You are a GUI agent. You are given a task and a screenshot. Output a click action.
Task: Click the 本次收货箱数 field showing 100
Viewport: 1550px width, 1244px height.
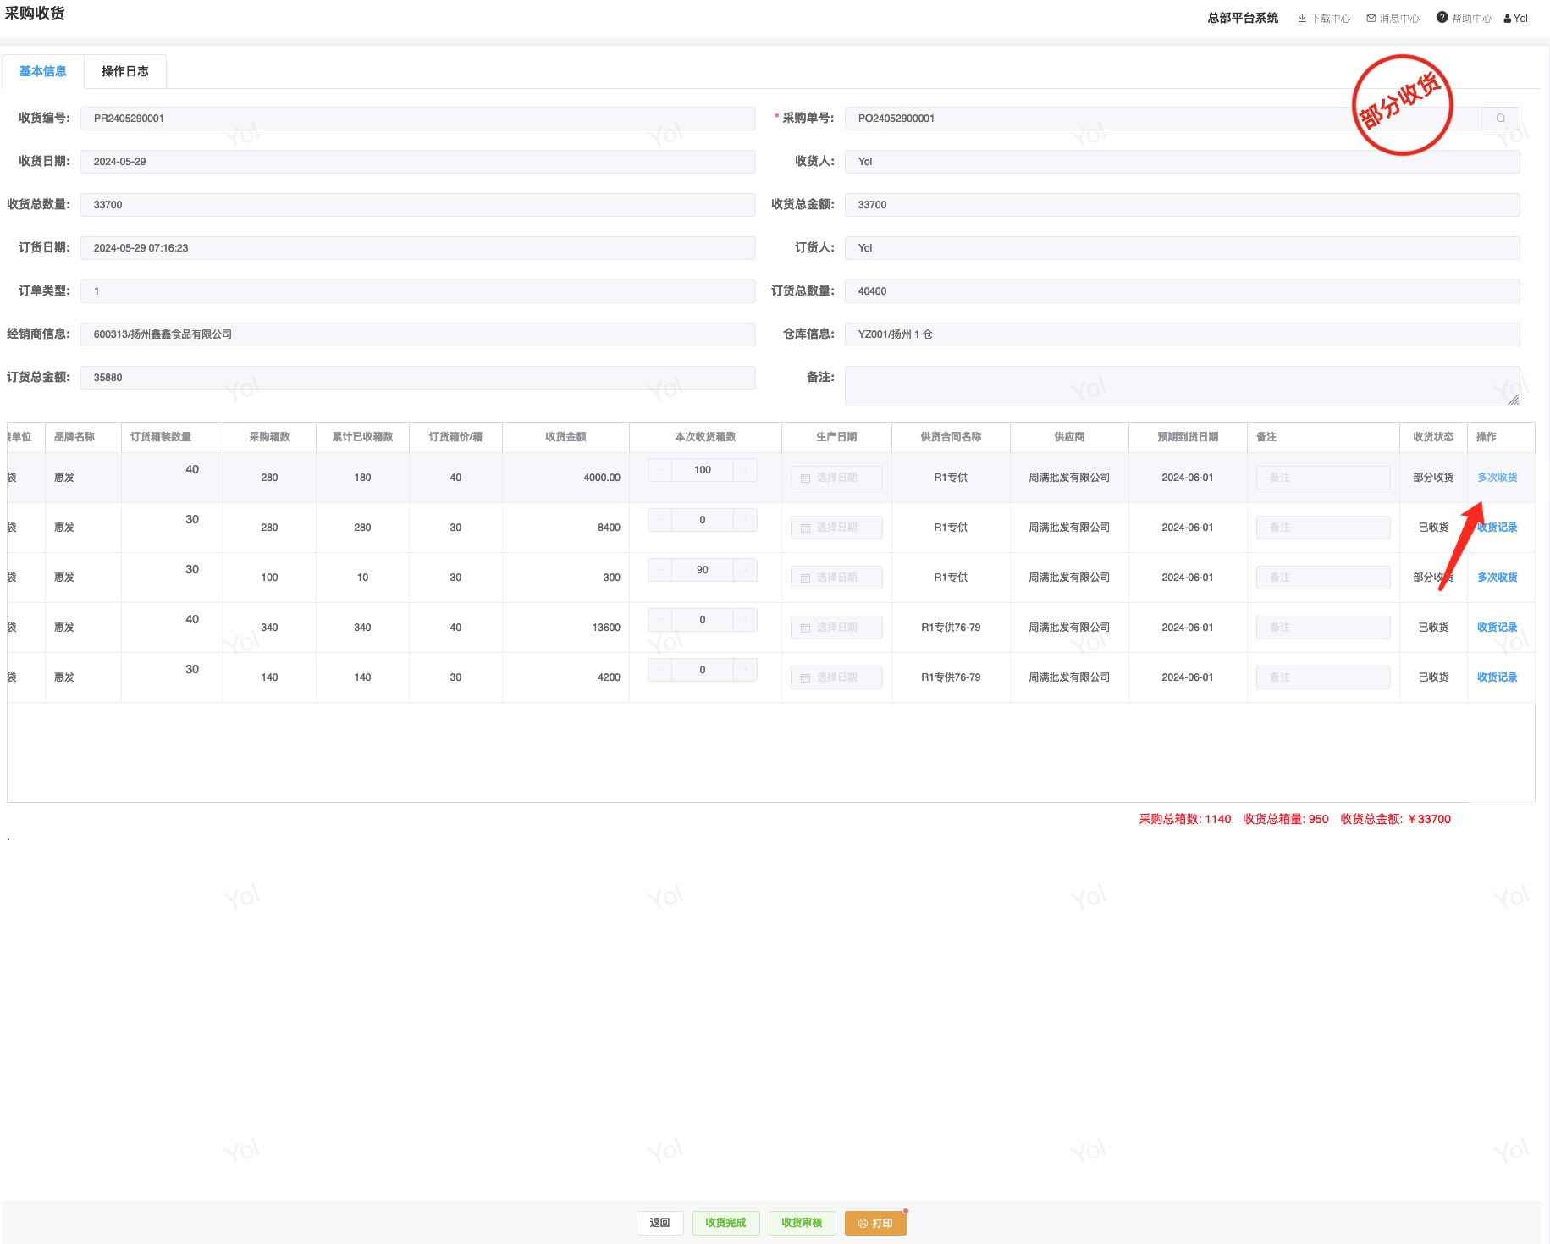[x=703, y=470]
